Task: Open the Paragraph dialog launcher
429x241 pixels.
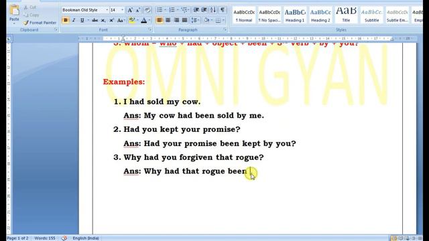Action: tap(225, 29)
